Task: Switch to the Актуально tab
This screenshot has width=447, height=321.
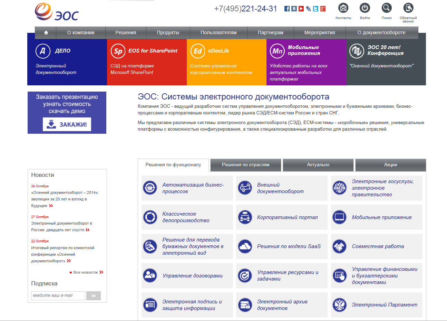Action: pos(318,165)
